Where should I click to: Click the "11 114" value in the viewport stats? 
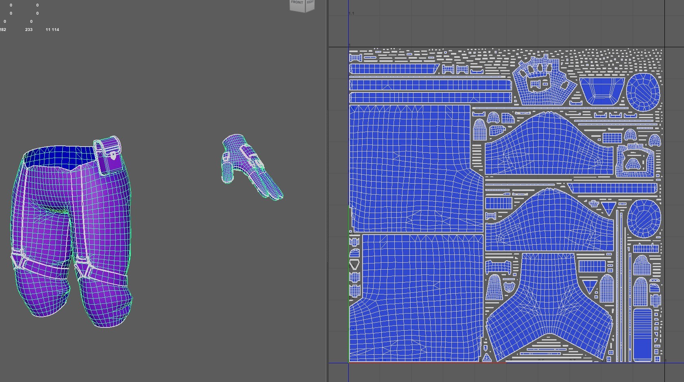click(53, 30)
